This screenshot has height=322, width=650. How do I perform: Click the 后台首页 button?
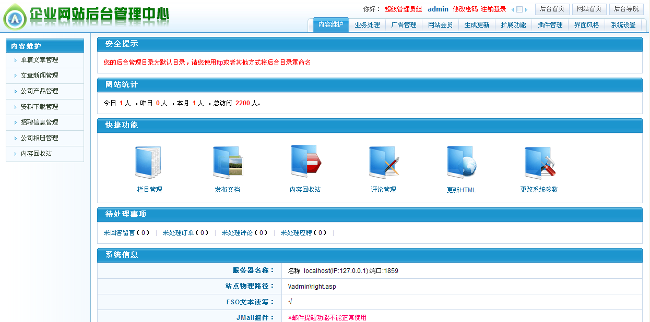click(552, 9)
